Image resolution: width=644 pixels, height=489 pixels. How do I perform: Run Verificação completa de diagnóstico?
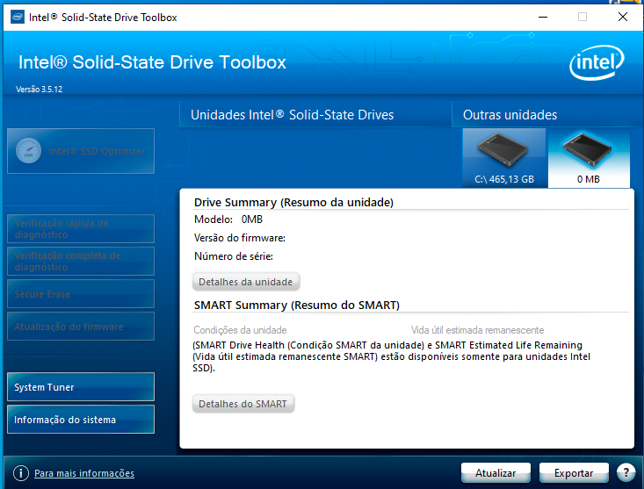[x=81, y=261]
